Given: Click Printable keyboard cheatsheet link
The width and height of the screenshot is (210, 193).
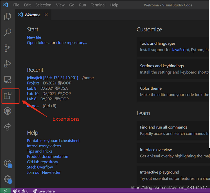Looking at the screenshot, I should click(53, 141).
